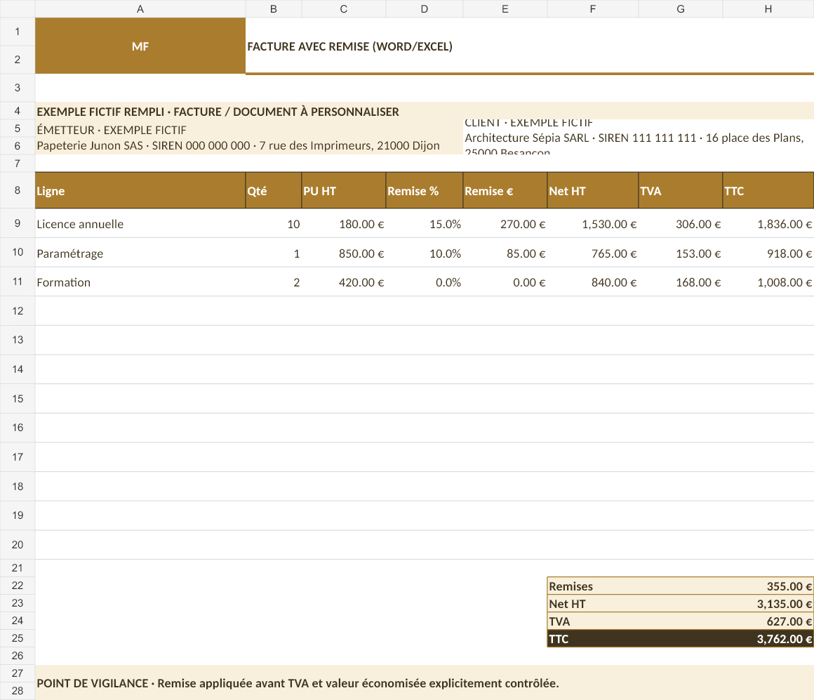Select the 'EXEMPLE FICTIF REMPLI' heading cell

[x=425, y=111]
